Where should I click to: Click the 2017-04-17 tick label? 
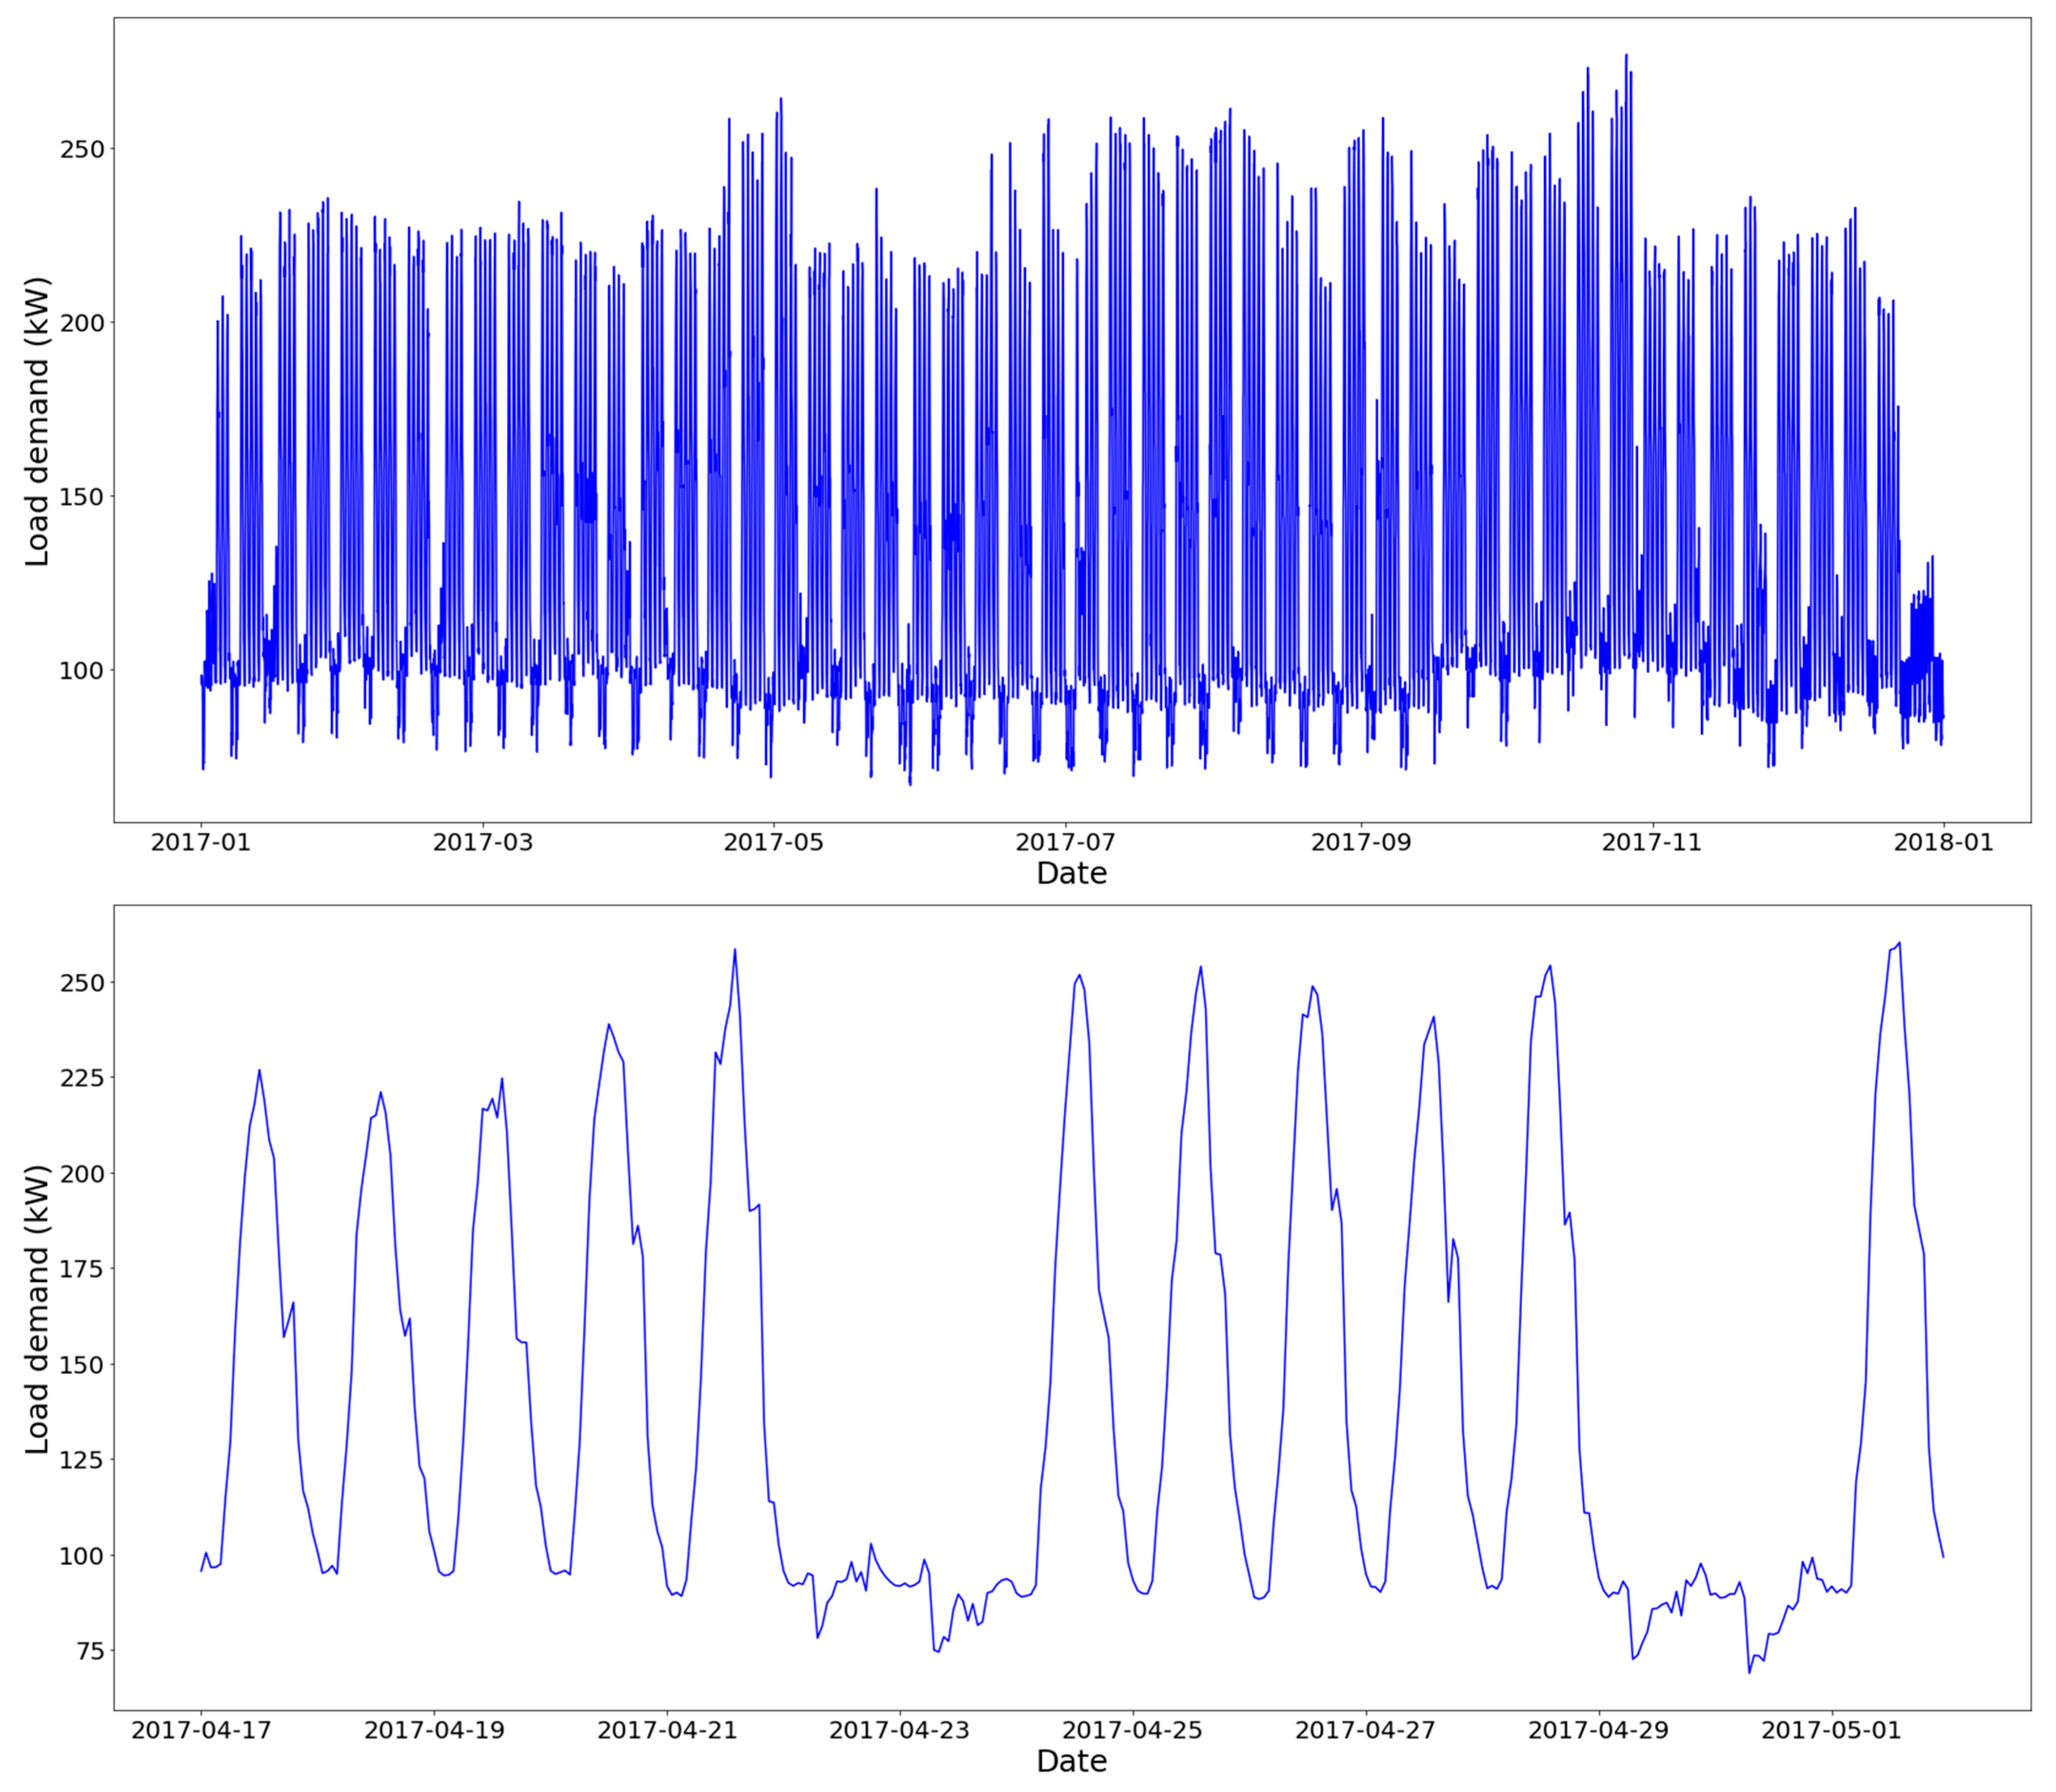click(x=201, y=1730)
